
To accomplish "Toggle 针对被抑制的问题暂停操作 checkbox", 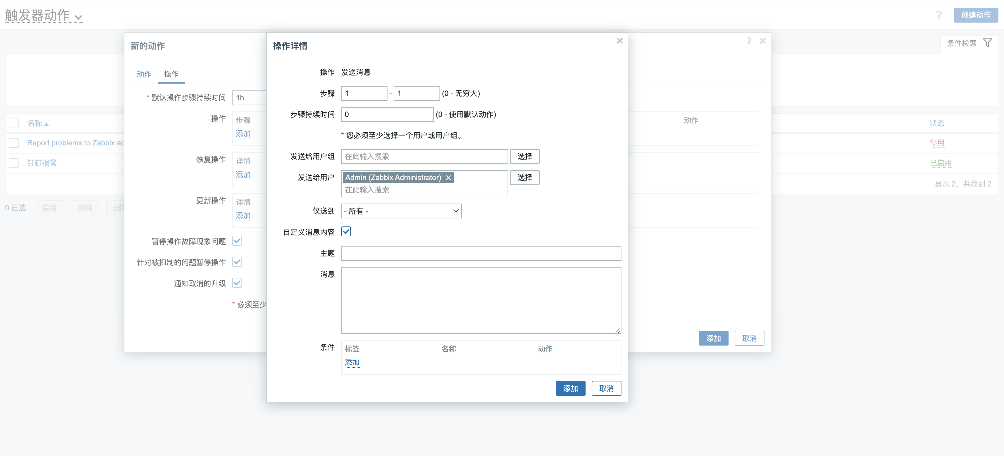I will tap(237, 262).
